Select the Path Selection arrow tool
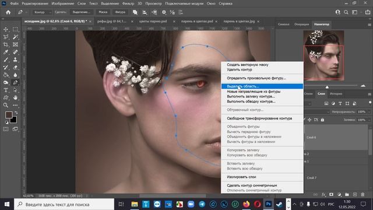This screenshot has width=373, height=210. click(x=15, y=90)
